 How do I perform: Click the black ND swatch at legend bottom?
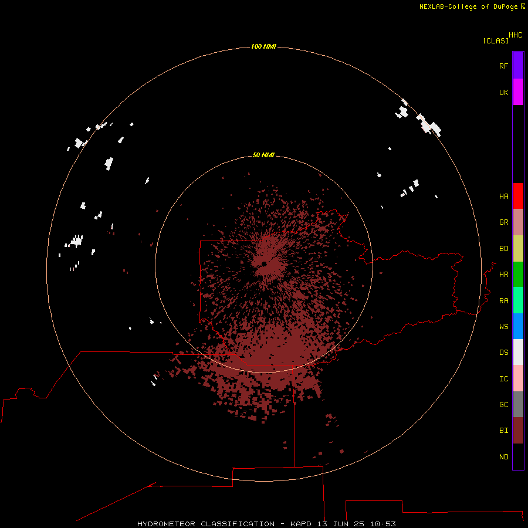click(518, 456)
